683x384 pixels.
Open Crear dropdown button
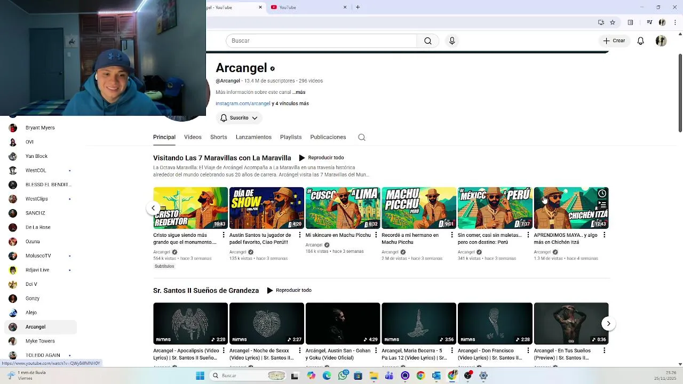tap(614, 41)
